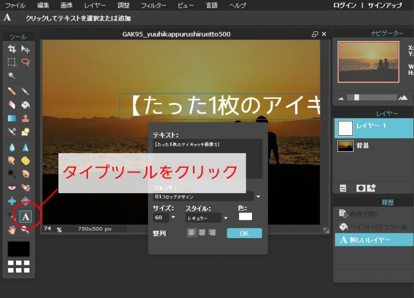The height and width of the screenshot is (298, 414).
Task: Click the navigator preview thumbnail
Action: [368, 61]
